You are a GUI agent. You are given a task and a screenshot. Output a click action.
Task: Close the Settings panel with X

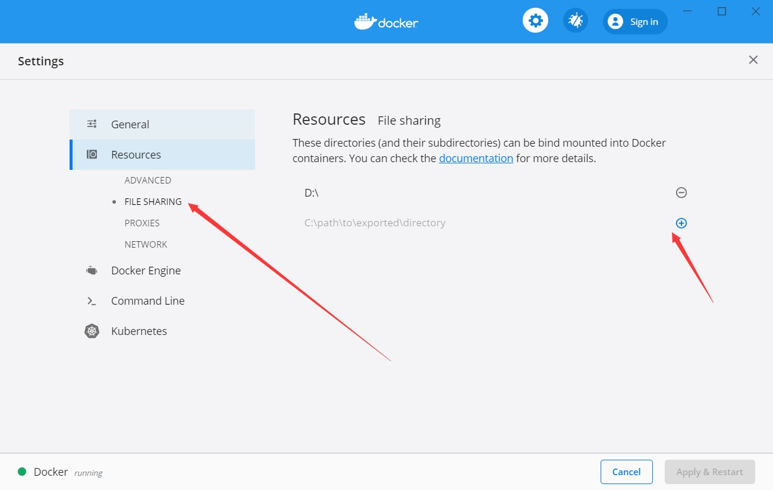(753, 60)
